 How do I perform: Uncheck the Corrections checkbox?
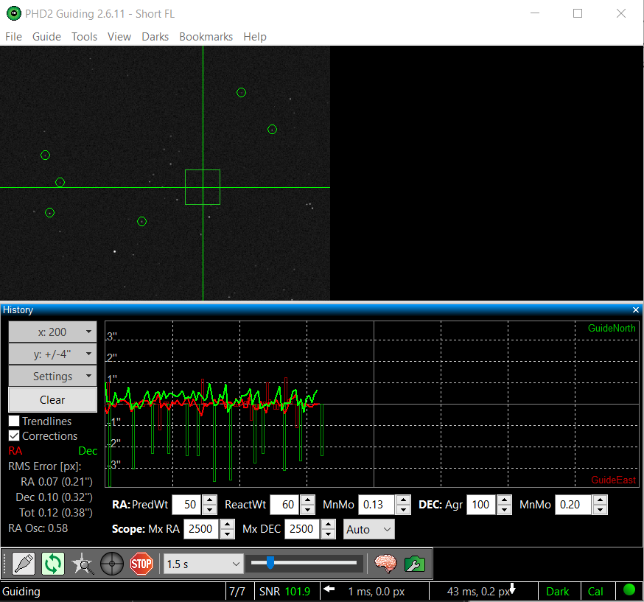coord(14,436)
